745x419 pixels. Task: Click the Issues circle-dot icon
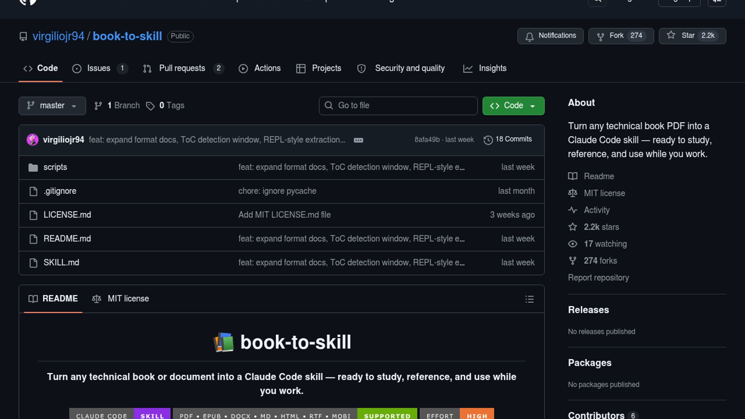click(x=77, y=69)
